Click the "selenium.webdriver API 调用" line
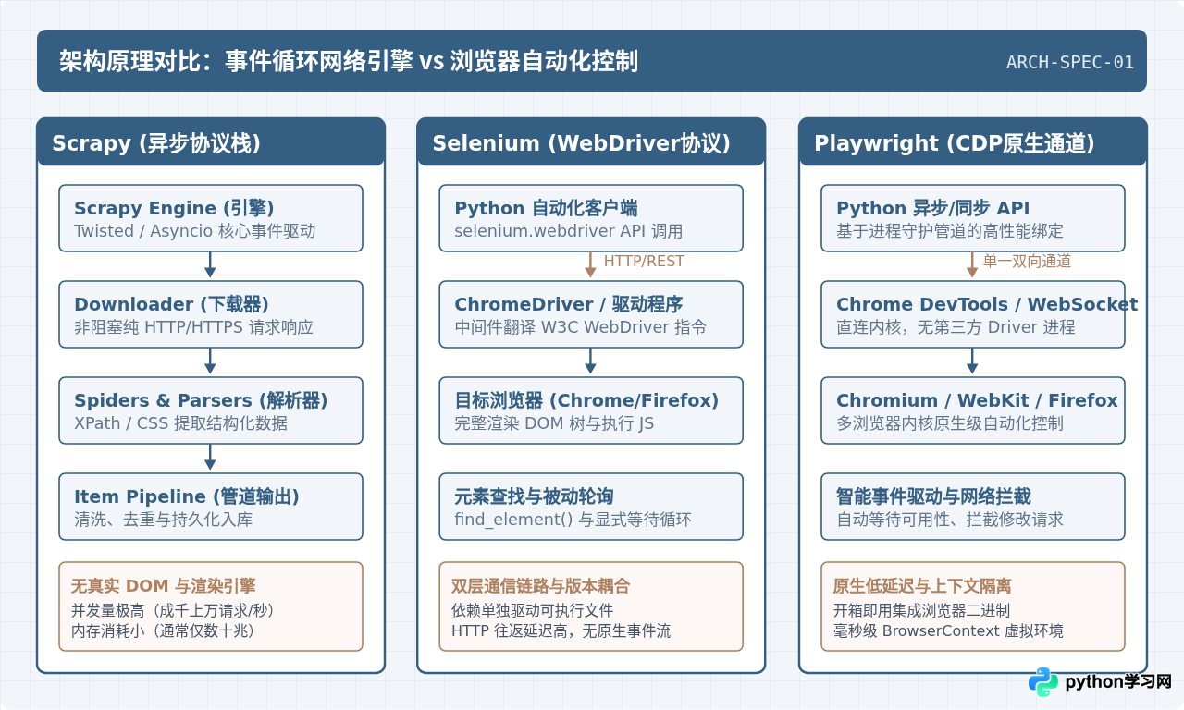 (x=569, y=231)
